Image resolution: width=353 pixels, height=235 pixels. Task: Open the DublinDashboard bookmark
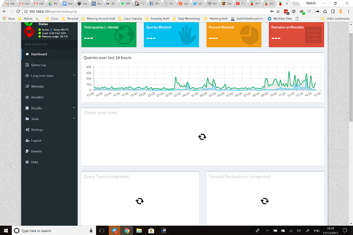tap(248, 19)
